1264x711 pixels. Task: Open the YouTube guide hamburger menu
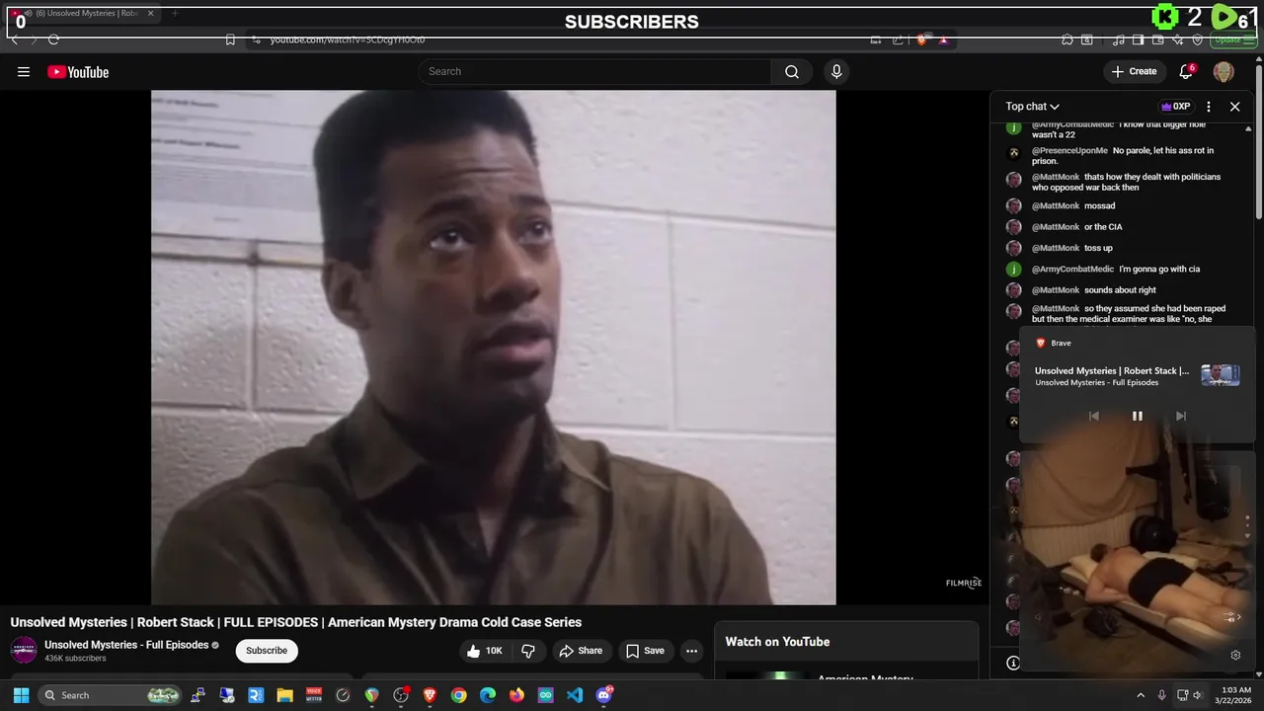[24, 72]
